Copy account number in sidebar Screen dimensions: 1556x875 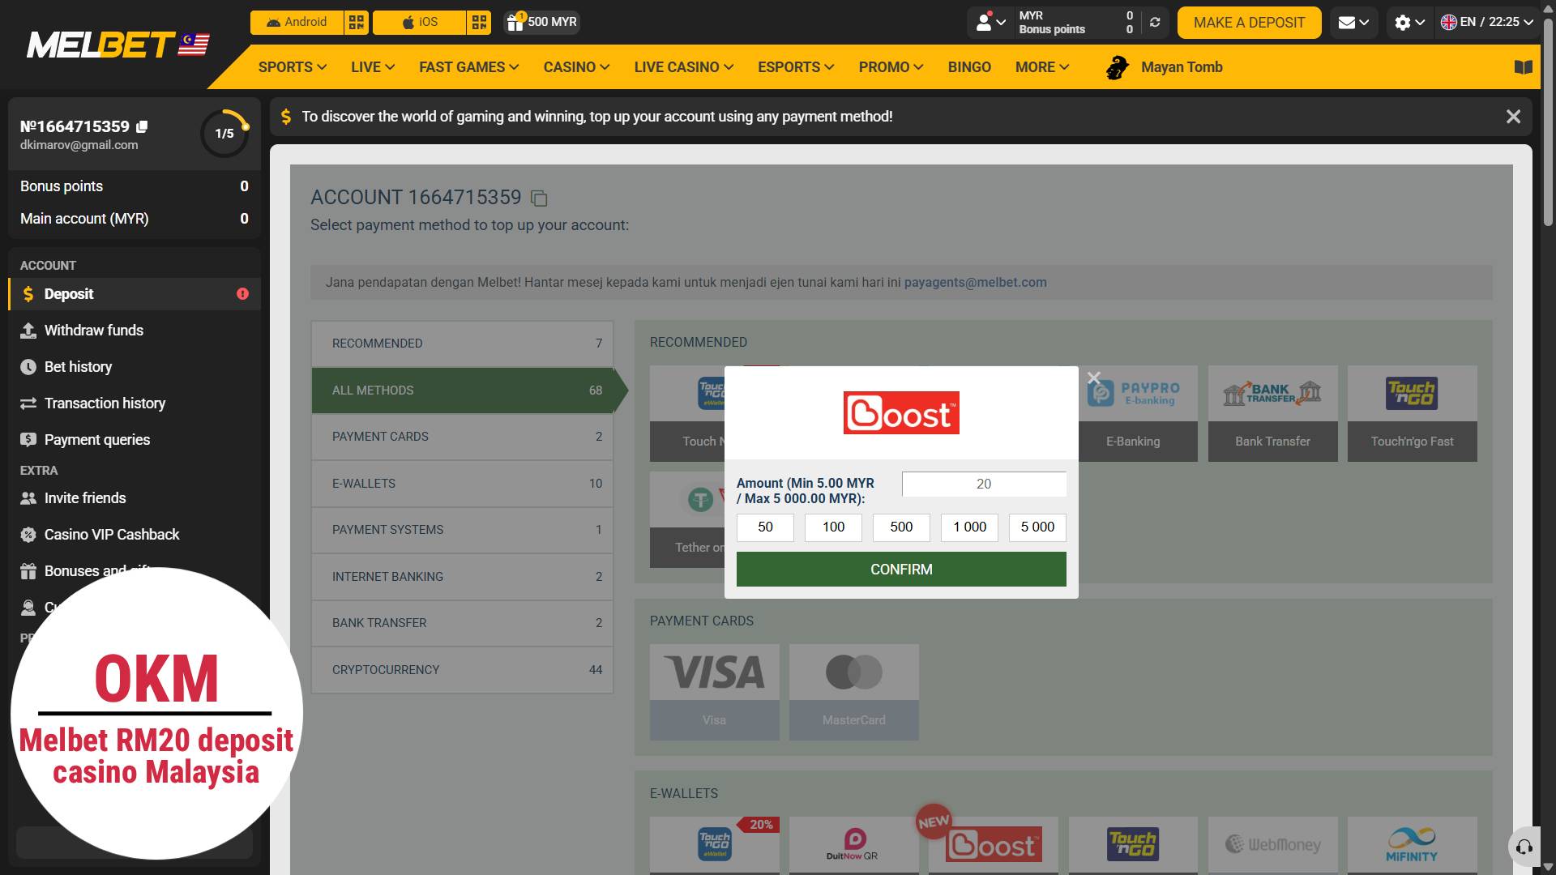pyautogui.click(x=142, y=126)
